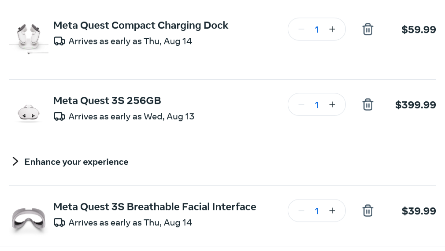
Task: Expand the Enhance your experience section
Action: (x=76, y=162)
